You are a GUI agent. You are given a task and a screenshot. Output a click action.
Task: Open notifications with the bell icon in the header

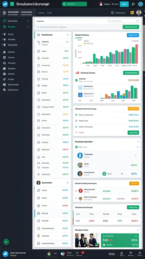(133, 4)
